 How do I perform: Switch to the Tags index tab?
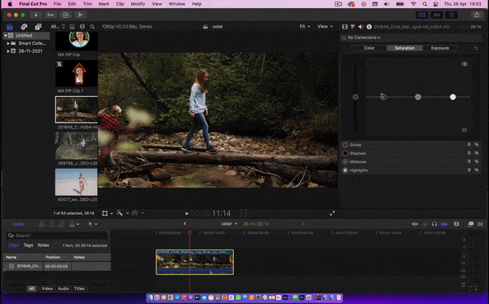(x=28, y=245)
